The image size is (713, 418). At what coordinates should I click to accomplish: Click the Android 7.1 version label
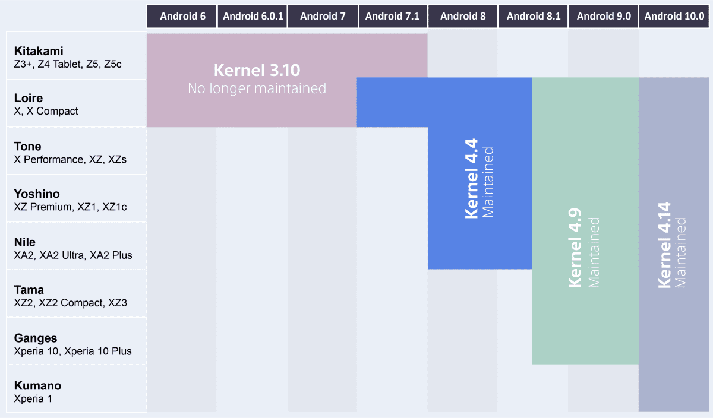click(393, 16)
